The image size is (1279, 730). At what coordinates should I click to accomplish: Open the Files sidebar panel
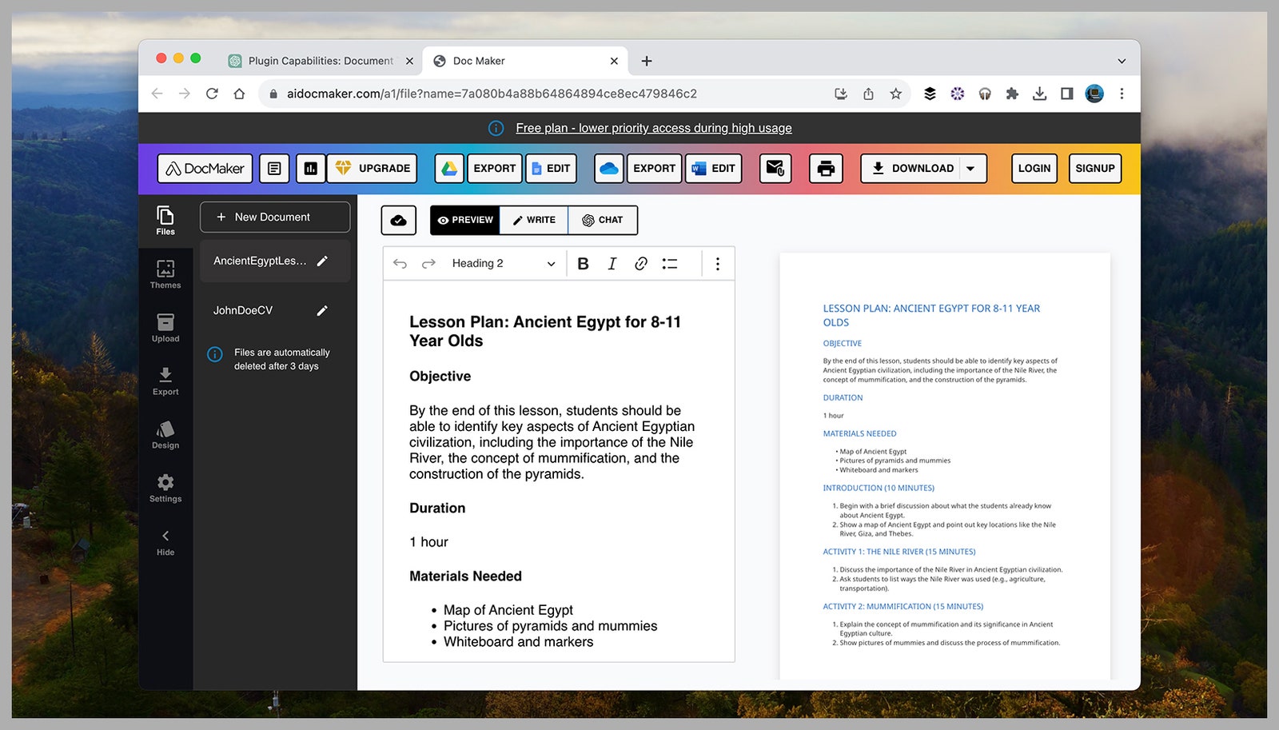pos(165,221)
